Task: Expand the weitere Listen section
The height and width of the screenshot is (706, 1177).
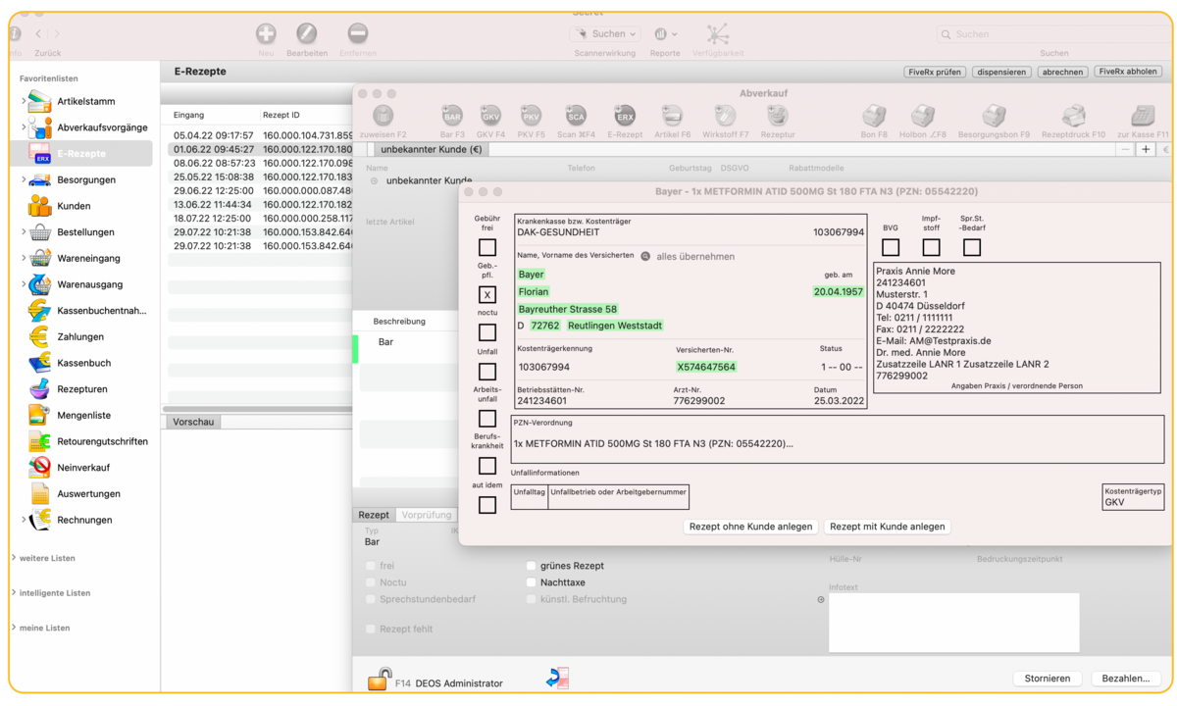Action: point(14,558)
